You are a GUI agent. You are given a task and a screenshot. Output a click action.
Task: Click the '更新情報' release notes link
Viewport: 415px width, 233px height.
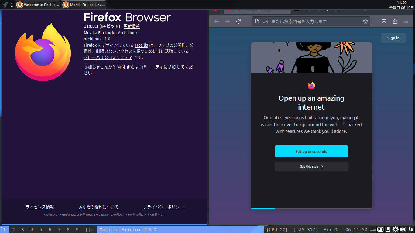(132, 26)
